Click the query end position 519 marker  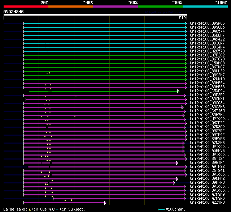(183, 18)
